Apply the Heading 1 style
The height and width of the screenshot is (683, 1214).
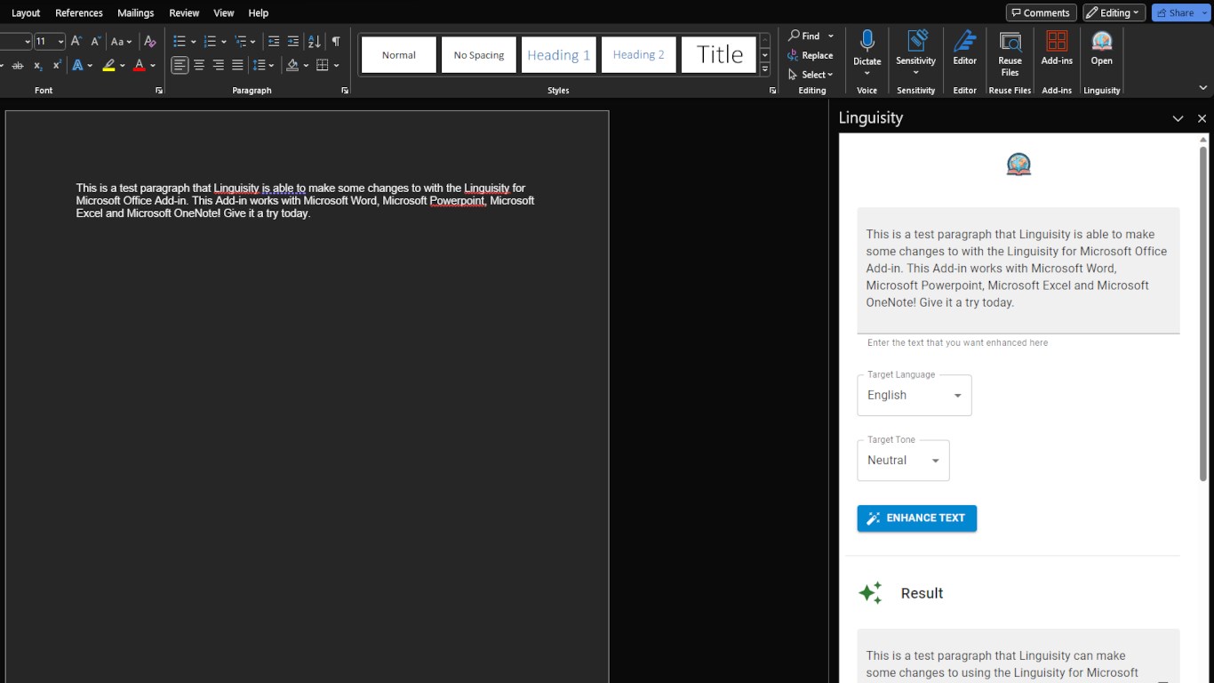(x=558, y=54)
